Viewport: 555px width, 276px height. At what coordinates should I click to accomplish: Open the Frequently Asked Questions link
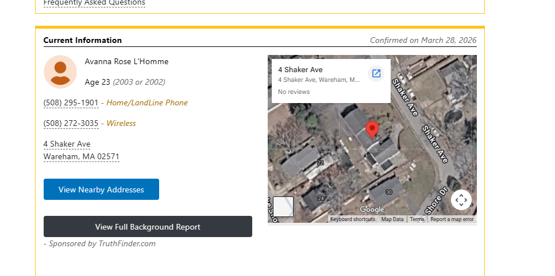pyautogui.click(x=94, y=3)
